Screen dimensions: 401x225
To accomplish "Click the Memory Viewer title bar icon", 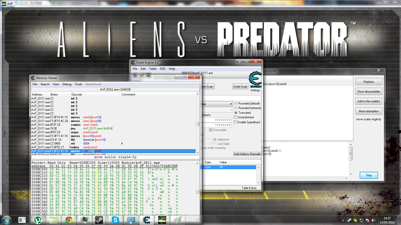I will 33,78.
